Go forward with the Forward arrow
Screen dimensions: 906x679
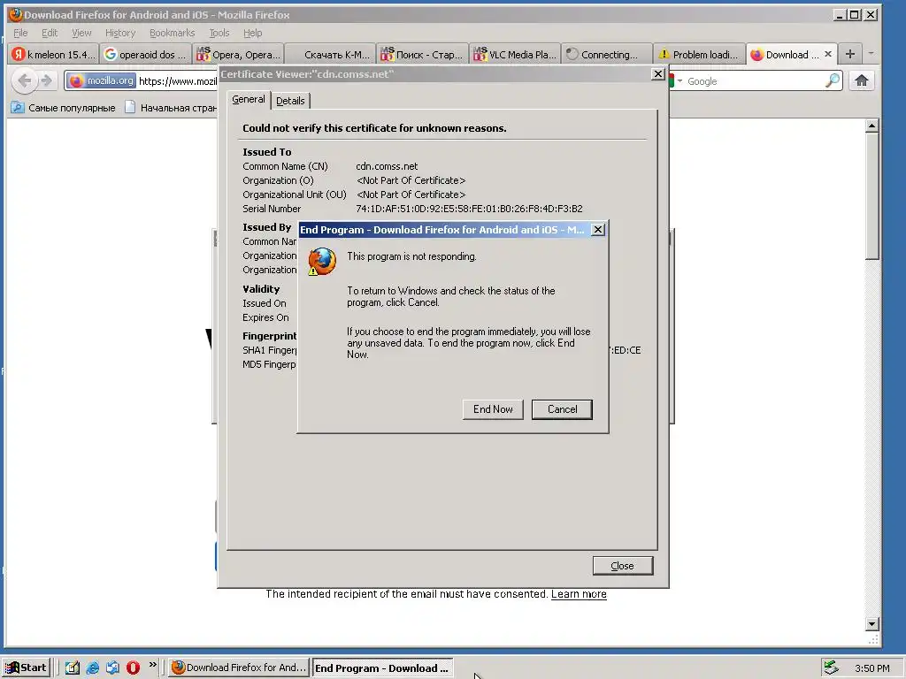(46, 80)
